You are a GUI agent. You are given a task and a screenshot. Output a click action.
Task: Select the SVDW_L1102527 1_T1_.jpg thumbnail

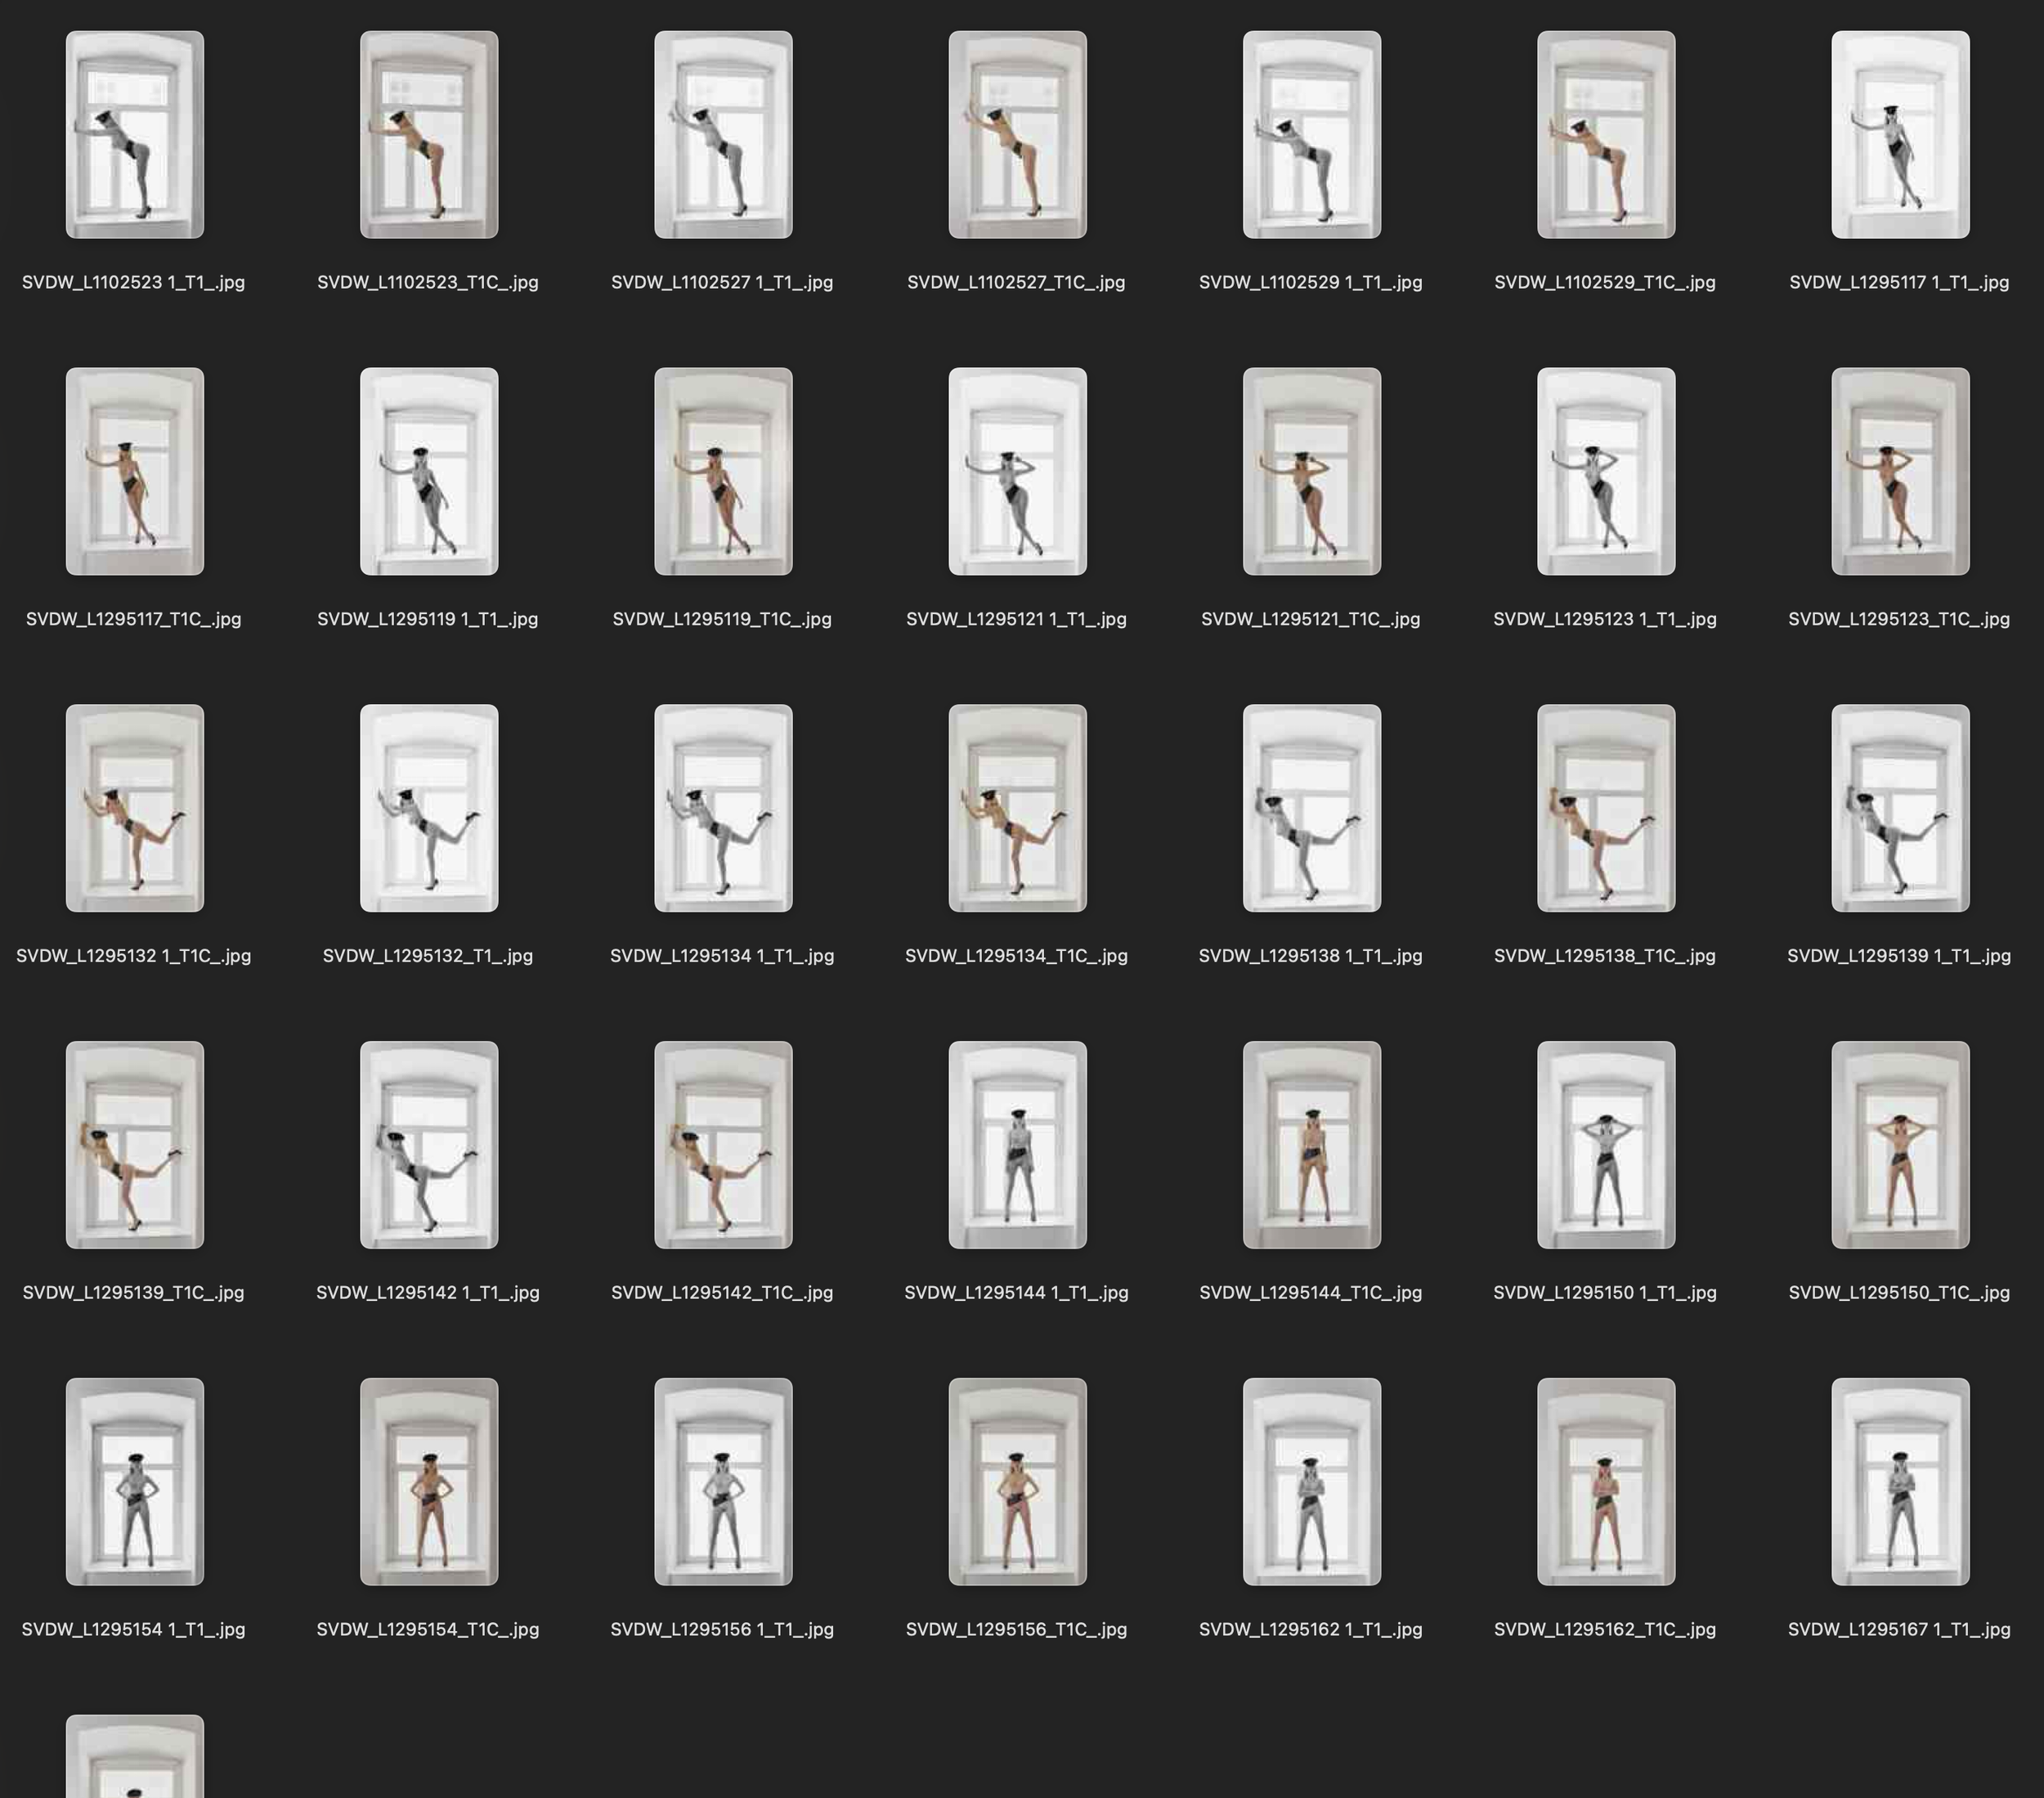[x=723, y=133]
